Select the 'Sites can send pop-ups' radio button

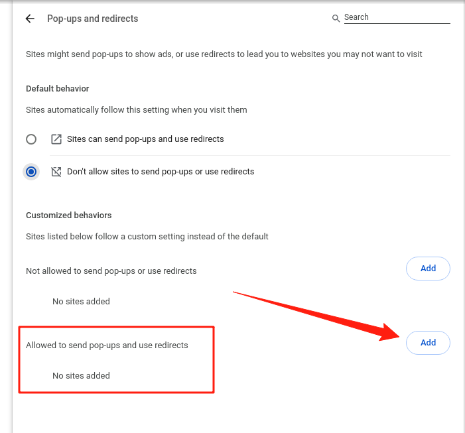31,139
